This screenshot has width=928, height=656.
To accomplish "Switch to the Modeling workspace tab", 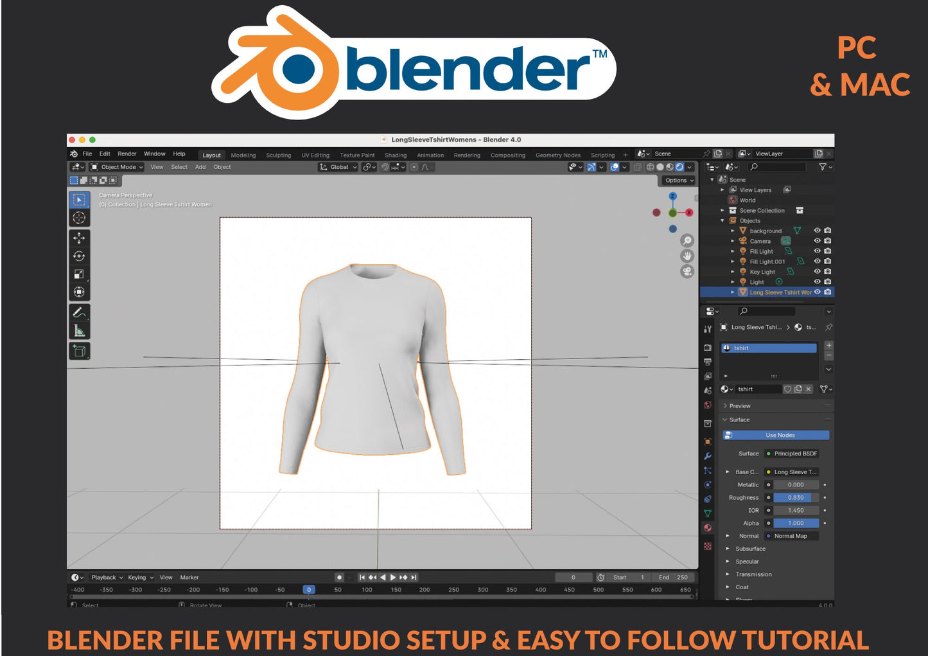I will [243, 155].
